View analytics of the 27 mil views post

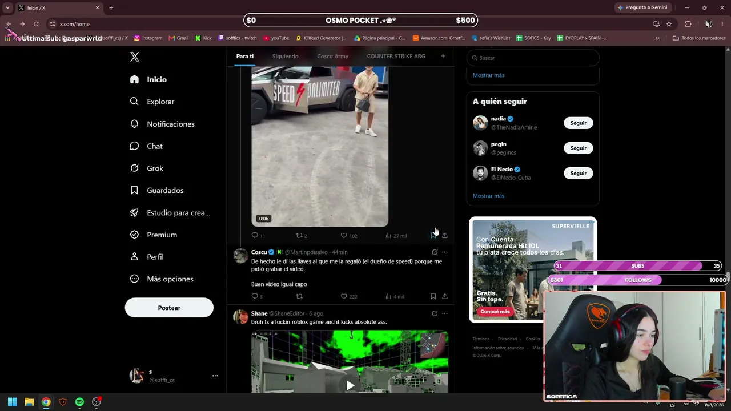tap(388, 235)
